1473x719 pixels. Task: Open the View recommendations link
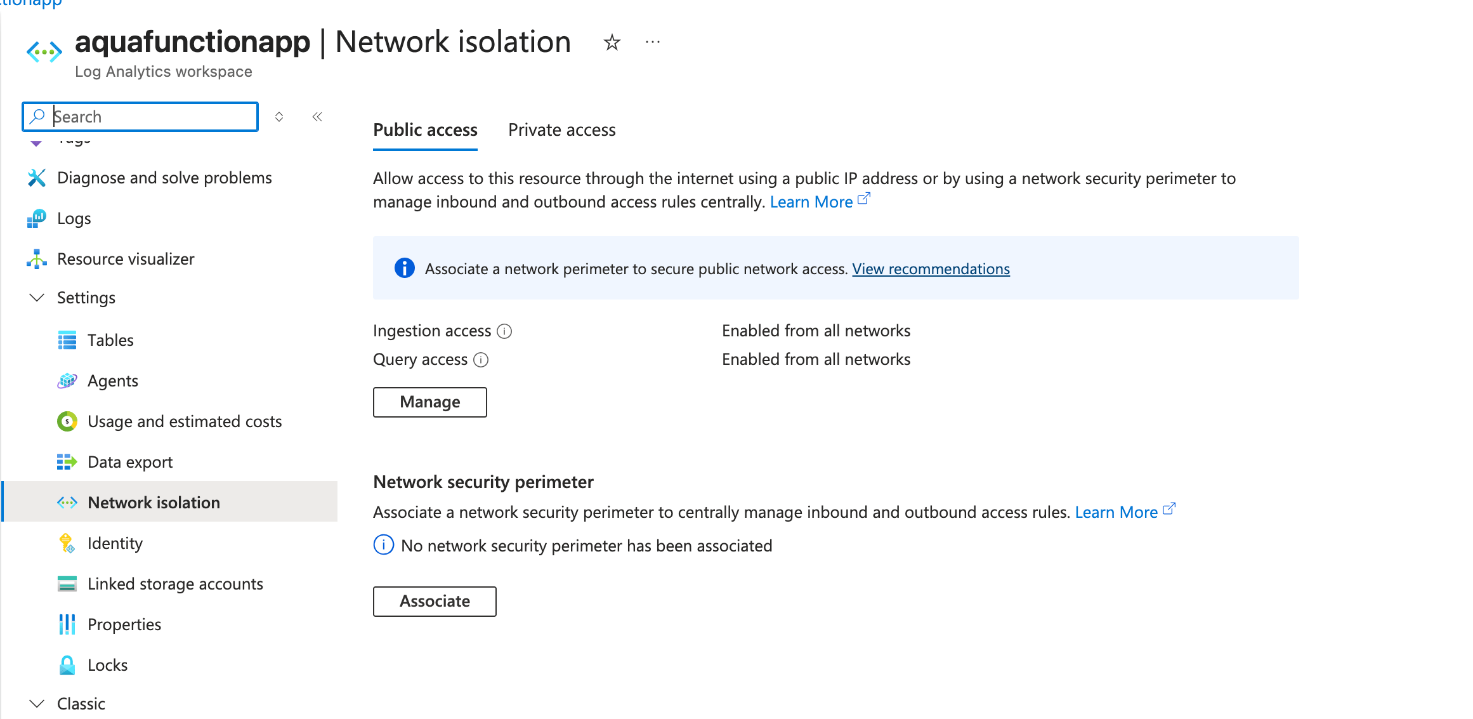[x=931, y=269]
